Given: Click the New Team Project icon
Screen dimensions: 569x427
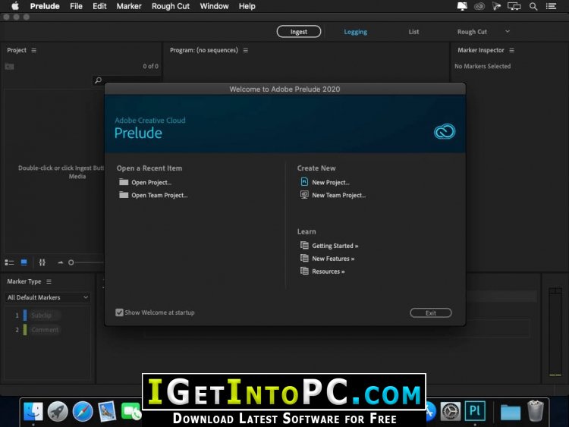Looking at the screenshot, I should coord(304,195).
